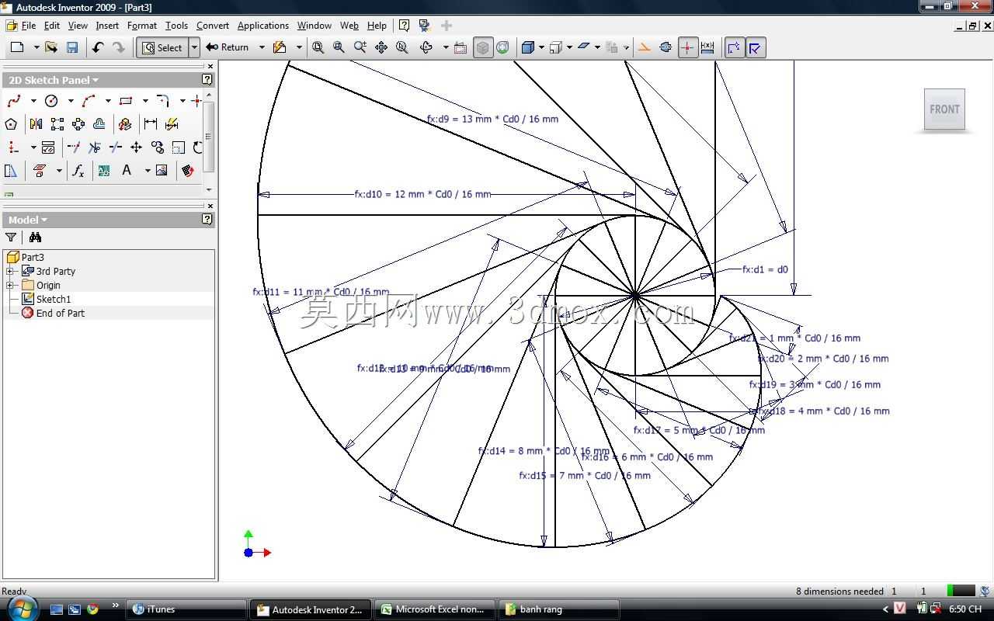The width and height of the screenshot is (994, 621).
Task: Select Sketch1 in the model browser
Action: pyautogui.click(x=54, y=299)
